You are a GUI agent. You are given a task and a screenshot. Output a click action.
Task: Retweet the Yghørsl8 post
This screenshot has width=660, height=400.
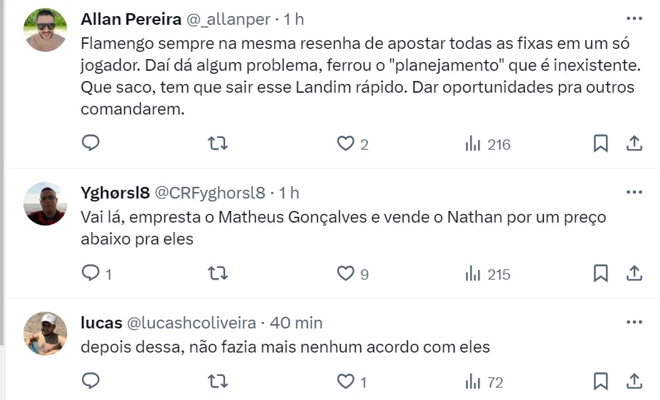pyautogui.click(x=218, y=274)
